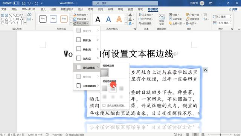Click the 11.75 厘米 width field
241x136 pixels.
[223, 23]
